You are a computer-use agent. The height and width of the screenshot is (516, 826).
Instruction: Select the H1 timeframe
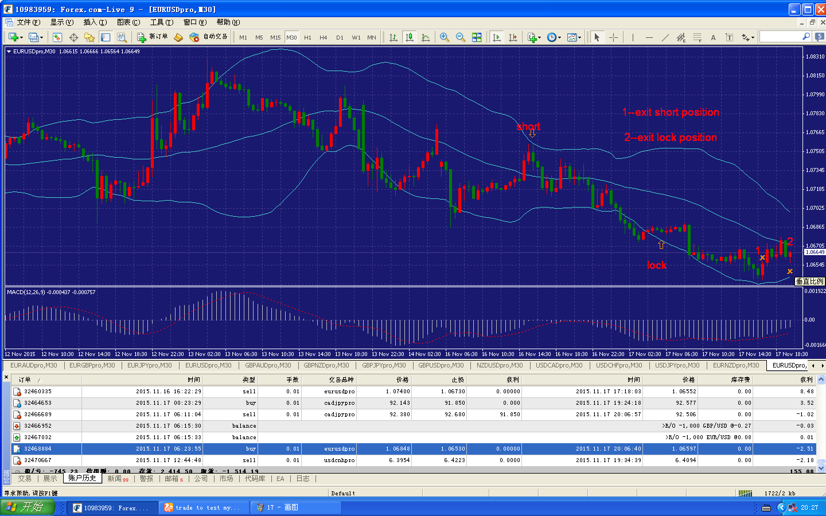point(307,37)
